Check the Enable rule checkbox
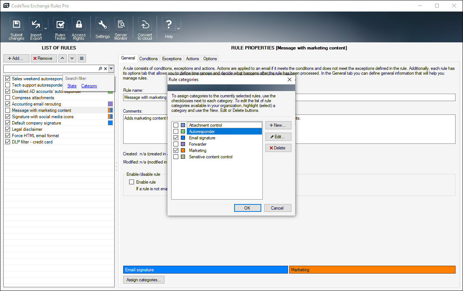This screenshot has height=291, width=463. coord(131,182)
